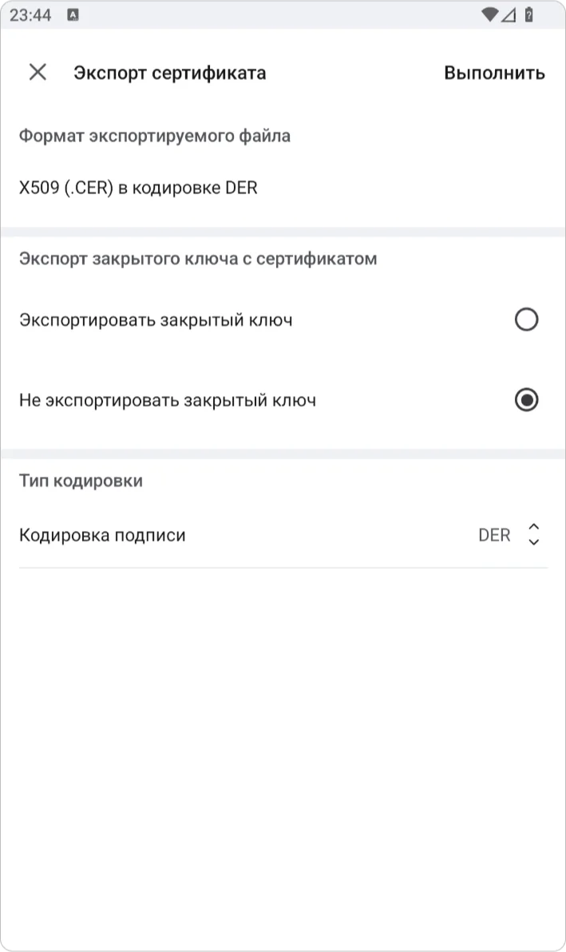Tap the notification icon in the status bar
The image size is (566, 952).
(72, 14)
